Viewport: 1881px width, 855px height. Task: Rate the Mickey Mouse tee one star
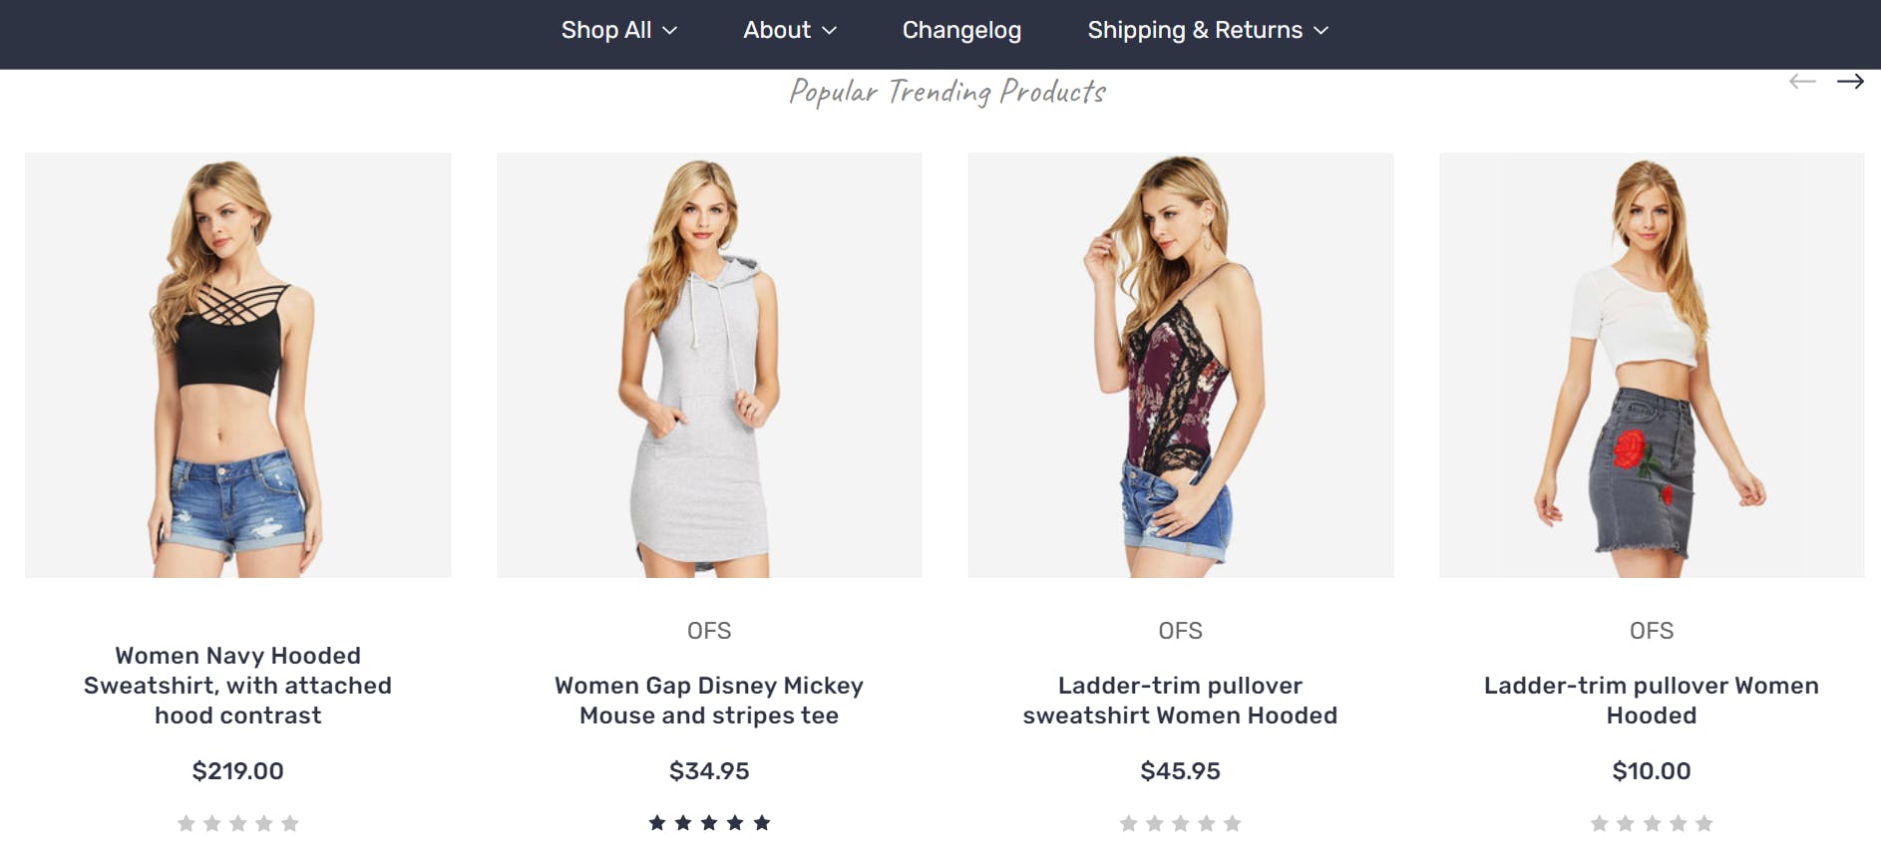[656, 823]
